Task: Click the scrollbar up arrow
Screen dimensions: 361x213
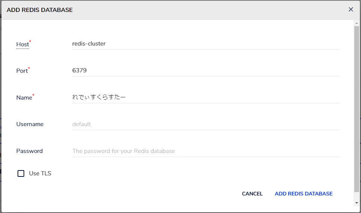Action: 357,23
